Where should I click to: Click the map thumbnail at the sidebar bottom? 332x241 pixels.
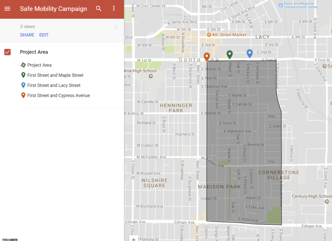(10, 240)
